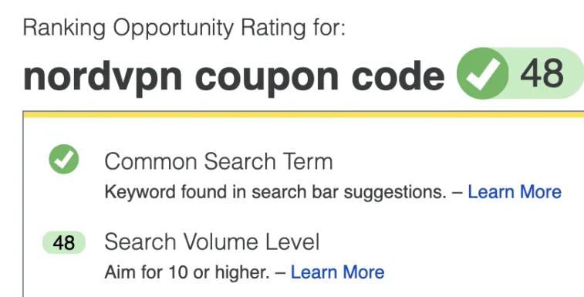Click the large green checkmark beside the keyword title
This screenshot has width=584, height=297.
point(483,73)
